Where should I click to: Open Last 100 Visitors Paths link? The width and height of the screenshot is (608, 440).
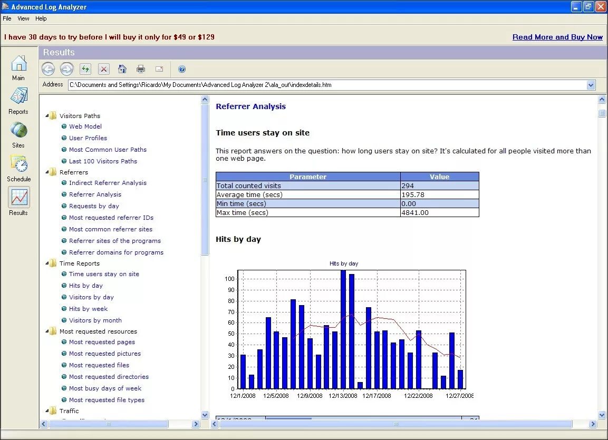click(x=103, y=161)
